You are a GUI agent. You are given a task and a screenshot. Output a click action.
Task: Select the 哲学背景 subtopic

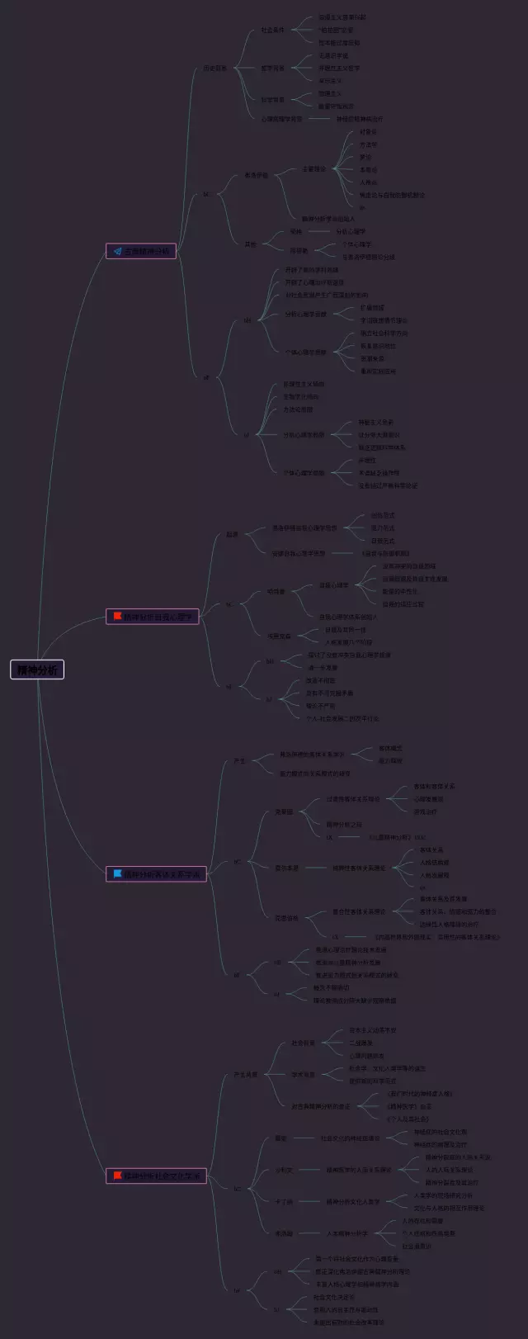pyautogui.click(x=272, y=69)
